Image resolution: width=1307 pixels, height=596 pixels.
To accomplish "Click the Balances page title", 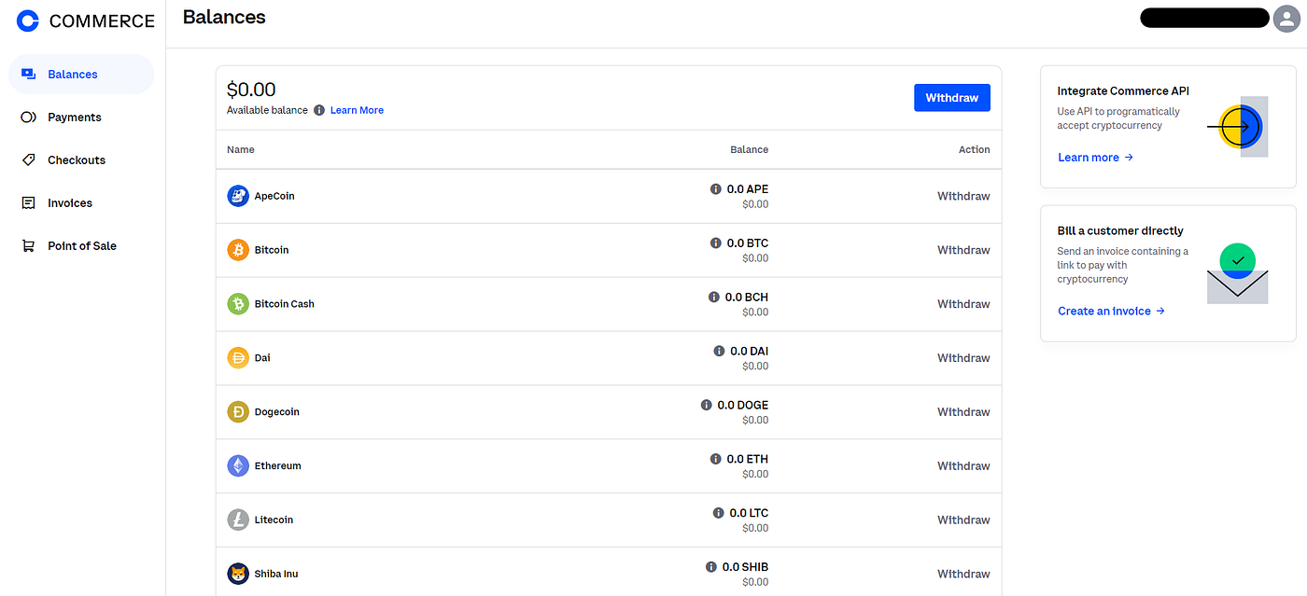I will click(224, 17).
